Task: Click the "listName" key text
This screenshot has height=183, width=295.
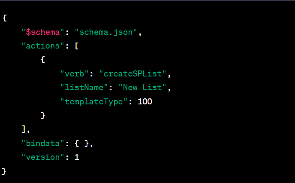Action: click(x=84, y=88)
